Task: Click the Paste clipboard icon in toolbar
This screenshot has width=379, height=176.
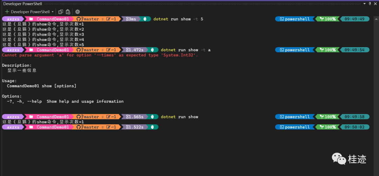Action: (68, 12)
